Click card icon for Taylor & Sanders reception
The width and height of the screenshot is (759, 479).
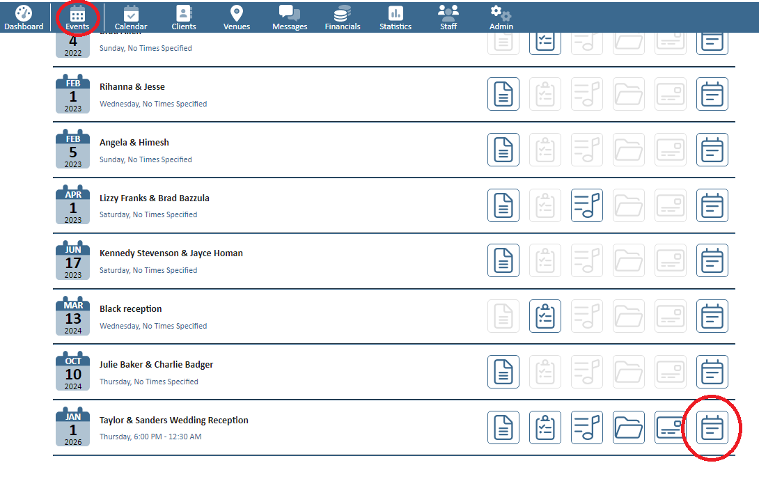671,427
